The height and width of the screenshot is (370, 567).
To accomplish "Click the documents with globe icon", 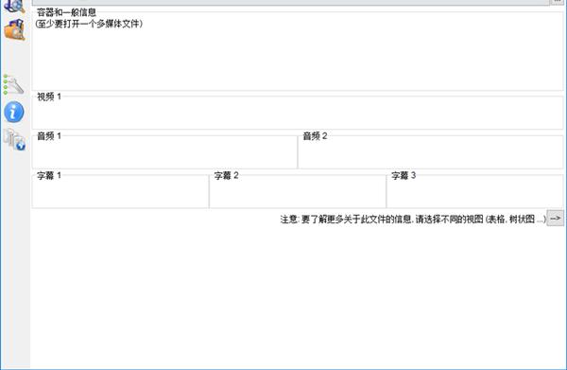I will point(14,139).
